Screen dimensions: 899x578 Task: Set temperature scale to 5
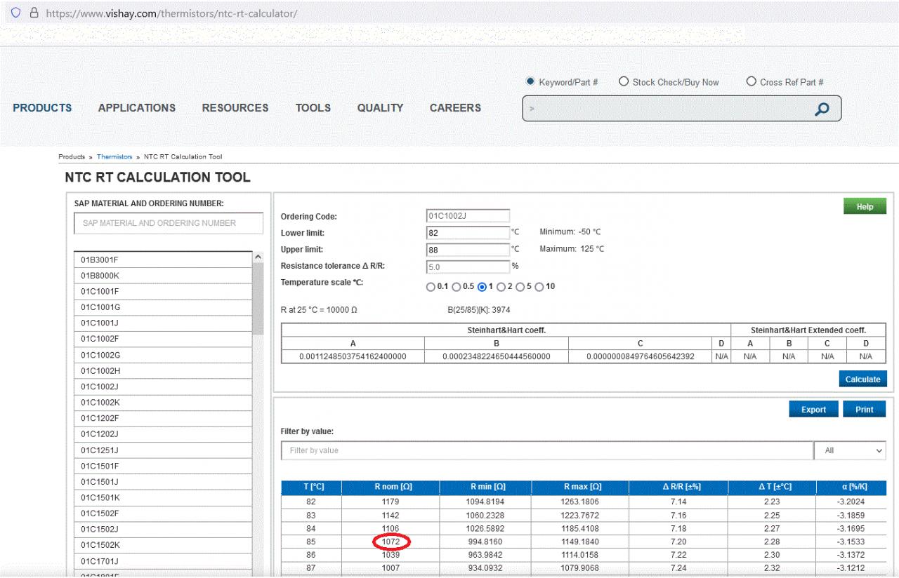(520, 287)
